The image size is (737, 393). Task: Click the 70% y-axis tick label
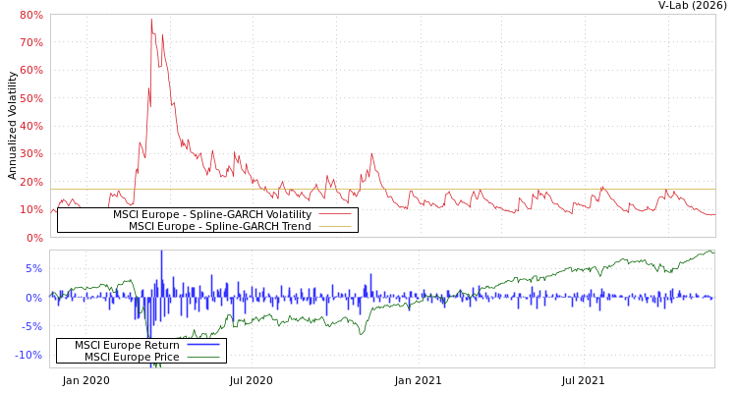(x=30, y=43)
